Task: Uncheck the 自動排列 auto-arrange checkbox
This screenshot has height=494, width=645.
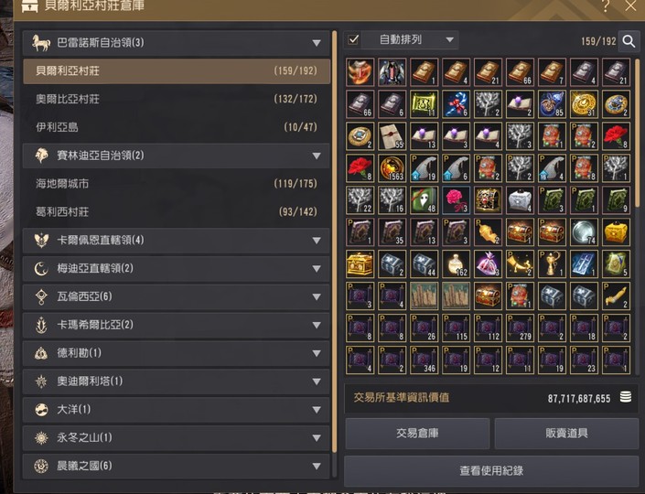Action: tap(353, 40)
